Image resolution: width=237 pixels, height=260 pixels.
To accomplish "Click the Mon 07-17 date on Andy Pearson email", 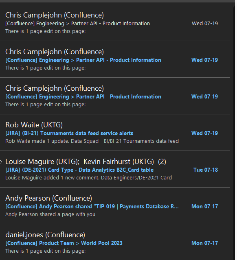I will [x=204, y=207].
